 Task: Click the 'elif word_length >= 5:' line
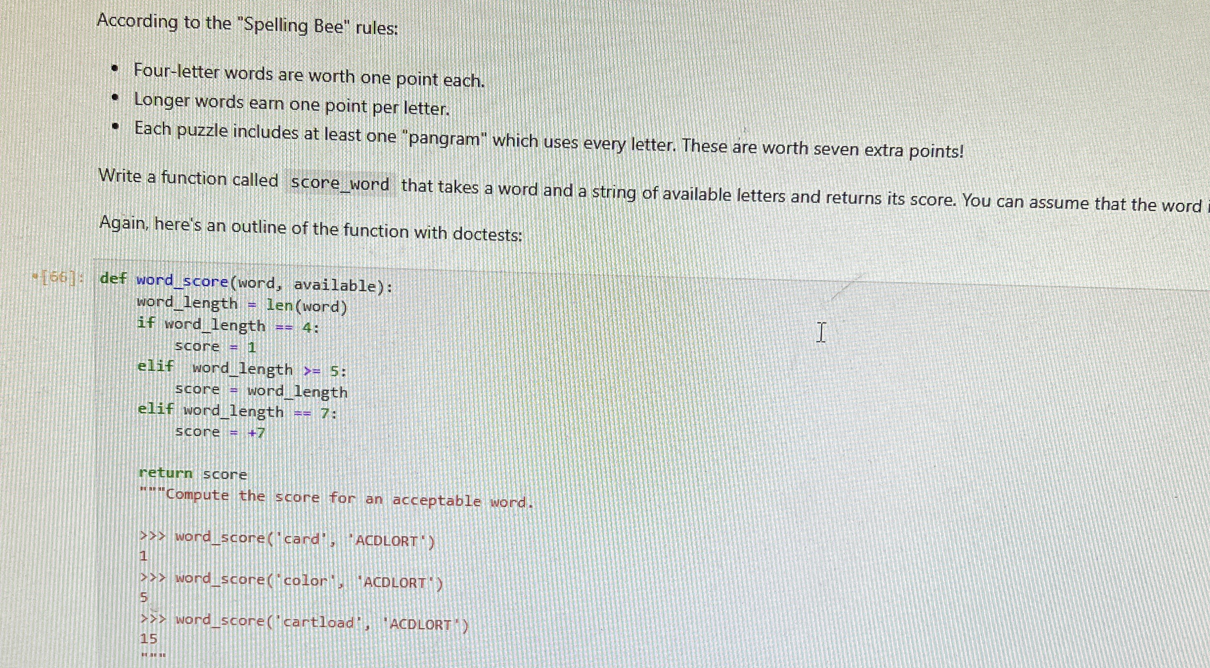click(242, 369)
